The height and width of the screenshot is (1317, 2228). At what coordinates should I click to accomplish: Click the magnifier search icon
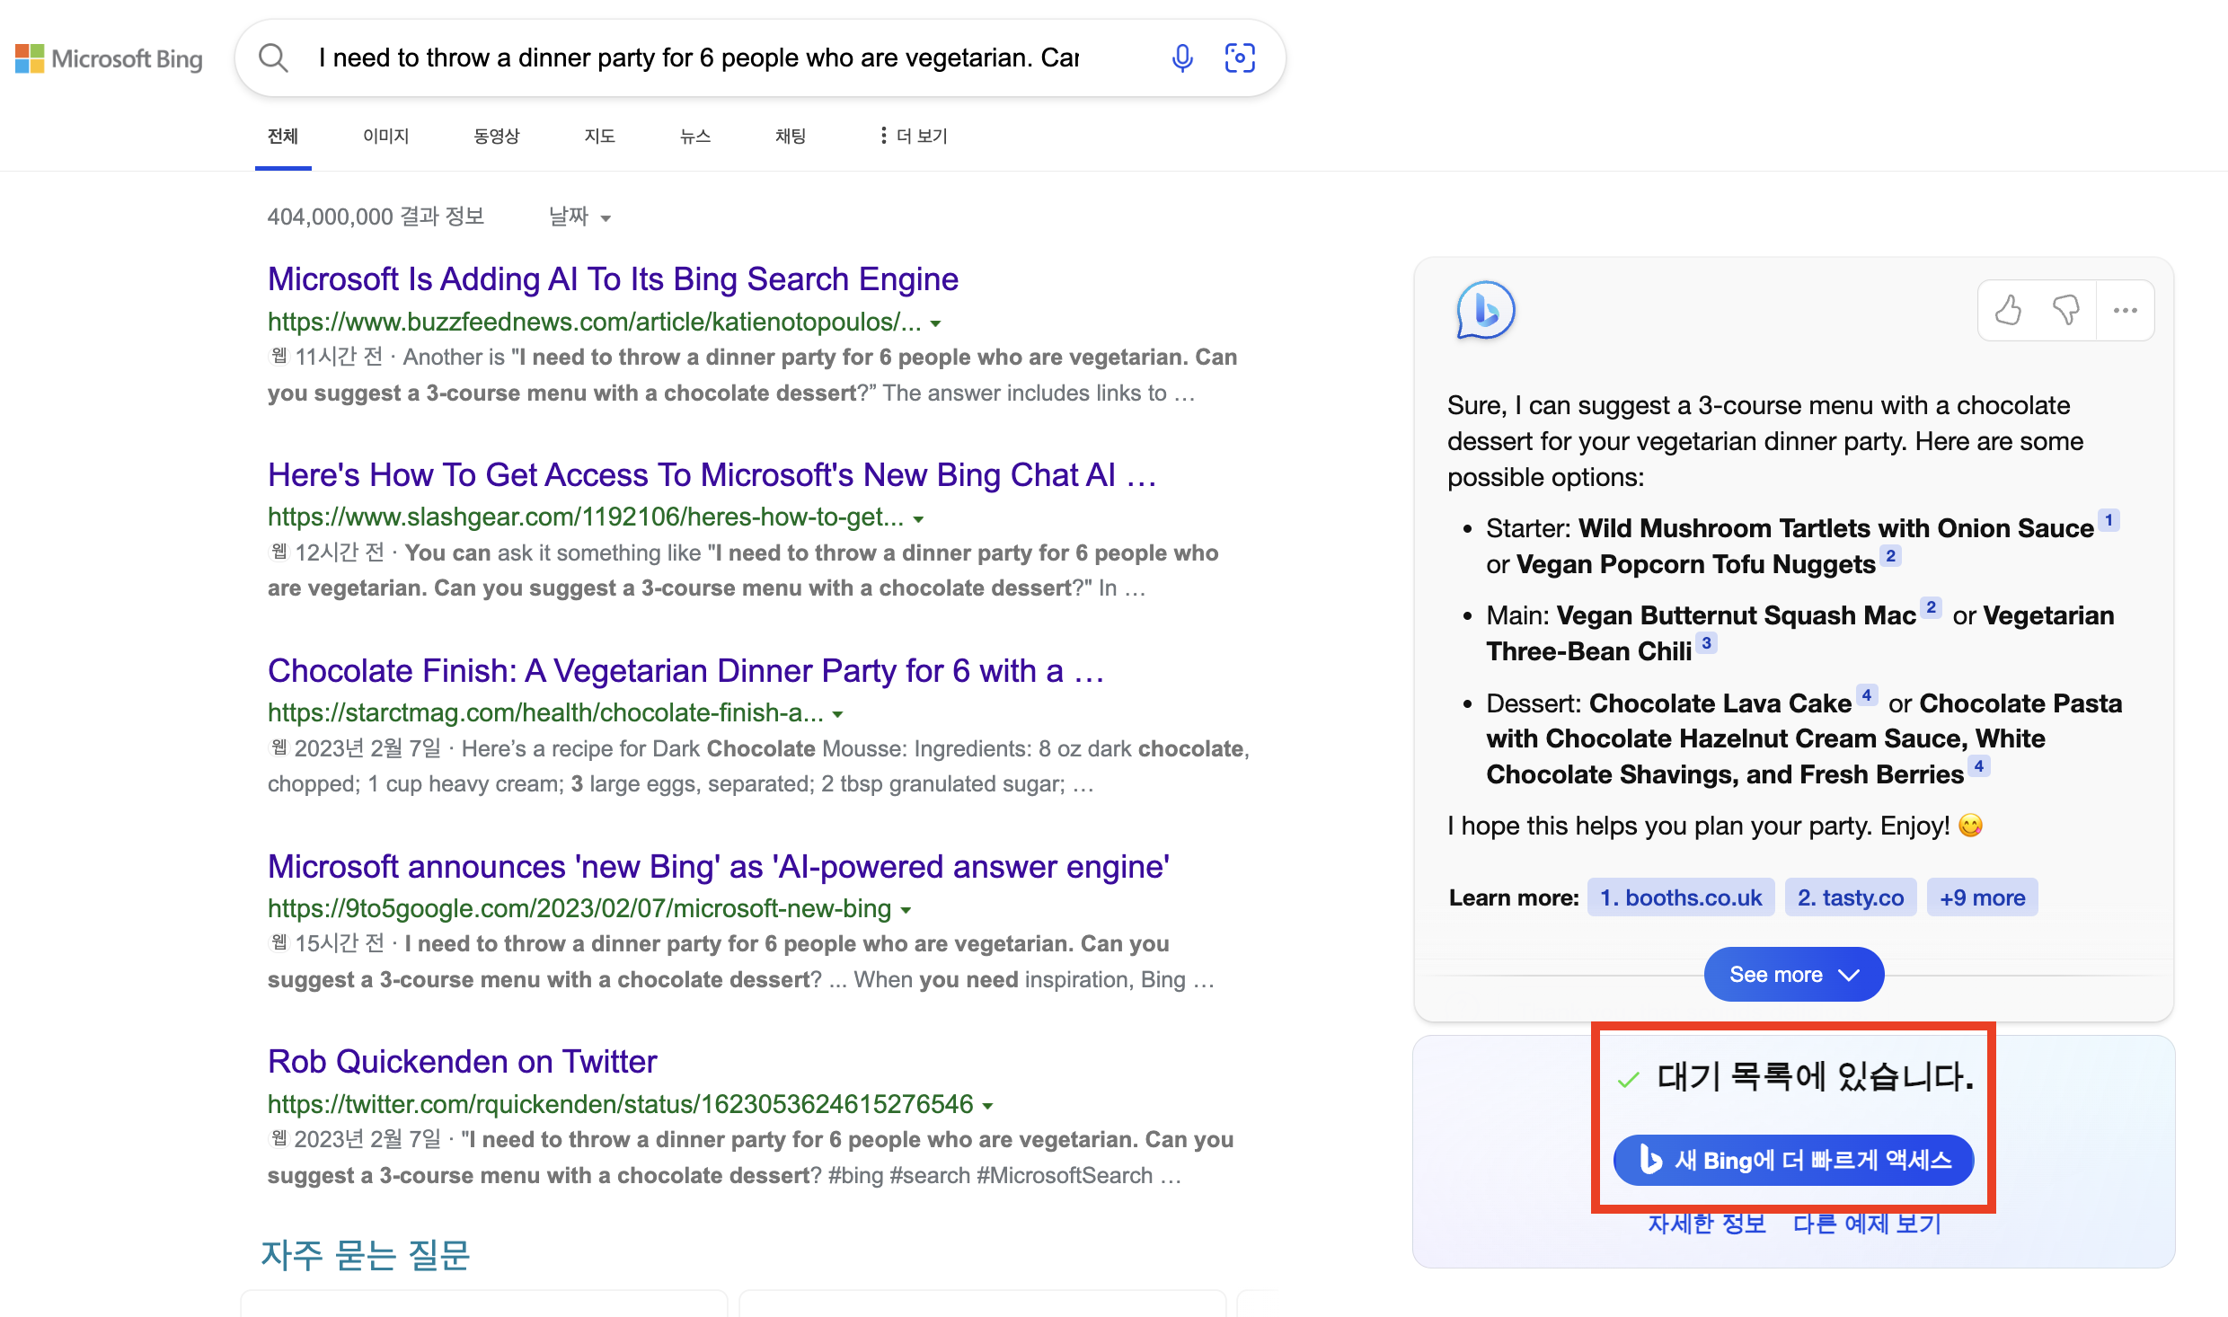coord(273,58)
